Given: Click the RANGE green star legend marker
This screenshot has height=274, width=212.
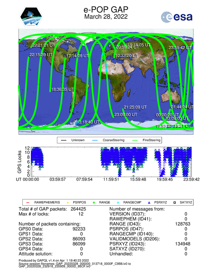Looking at the screenshot, I should [94, 202].
